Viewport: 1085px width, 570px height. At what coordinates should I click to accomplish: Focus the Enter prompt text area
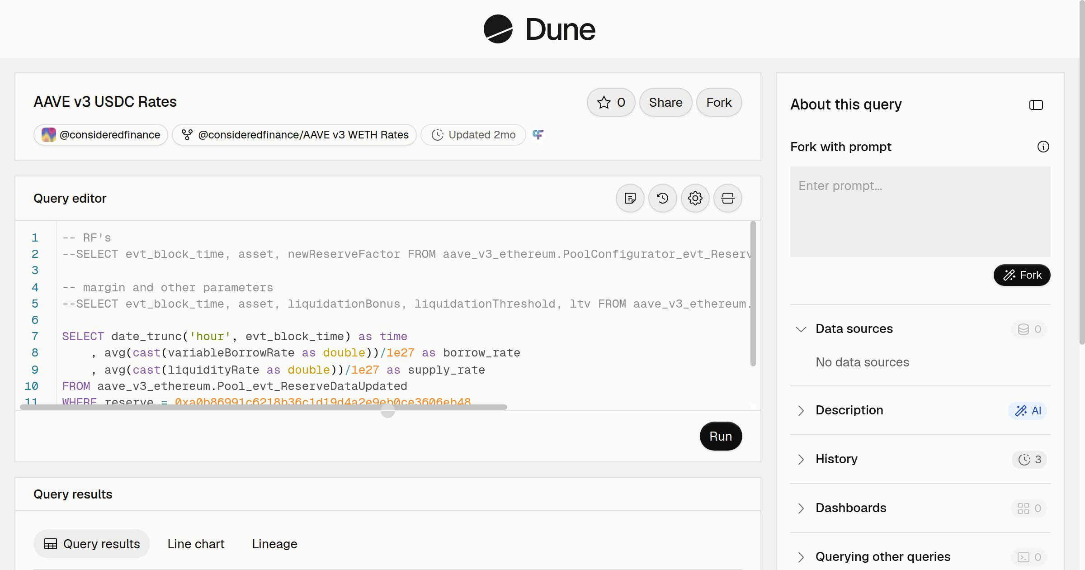(x=920, y=212)
